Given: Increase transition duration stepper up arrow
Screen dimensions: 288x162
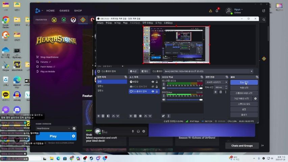Looking at the screenshot, I should (226, 86).
